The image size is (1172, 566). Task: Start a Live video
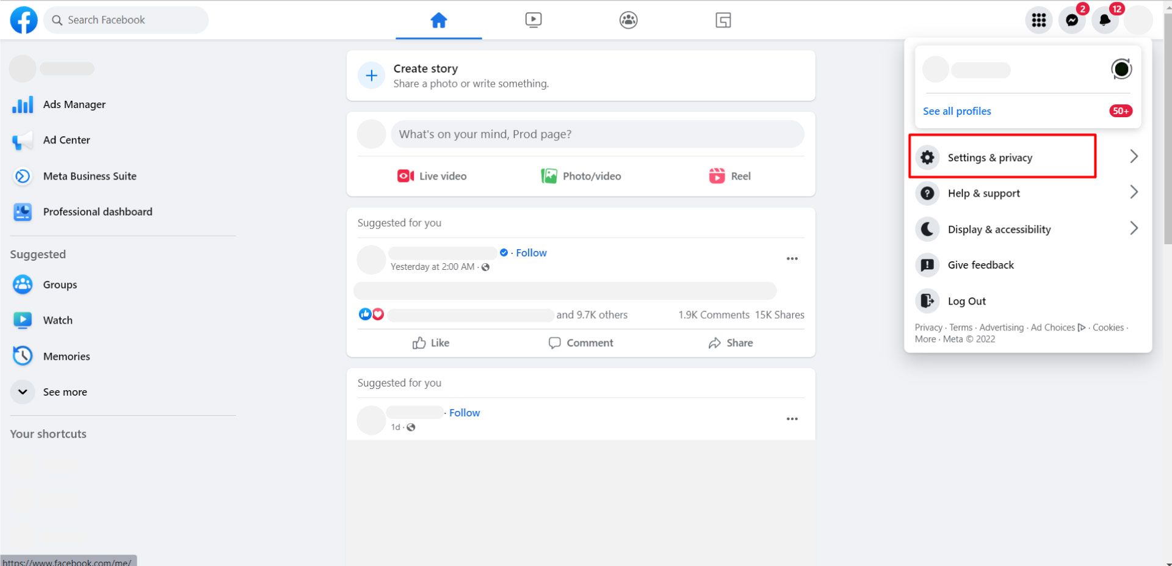coord(432,176)
